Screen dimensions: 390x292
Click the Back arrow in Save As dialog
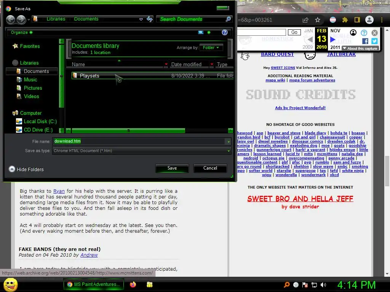pyautogui.click(x=10, y=19)
